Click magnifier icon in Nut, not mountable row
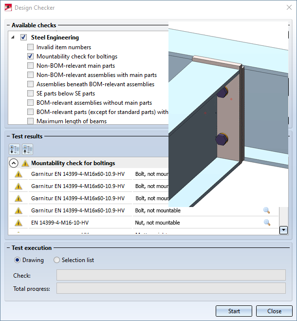Screen dimensions: 297x321 [x=267, y=222]
